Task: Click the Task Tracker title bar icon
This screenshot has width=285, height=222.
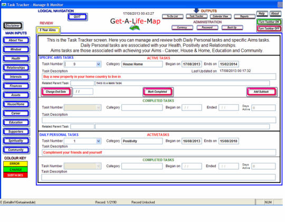Action: coord(4,5)
